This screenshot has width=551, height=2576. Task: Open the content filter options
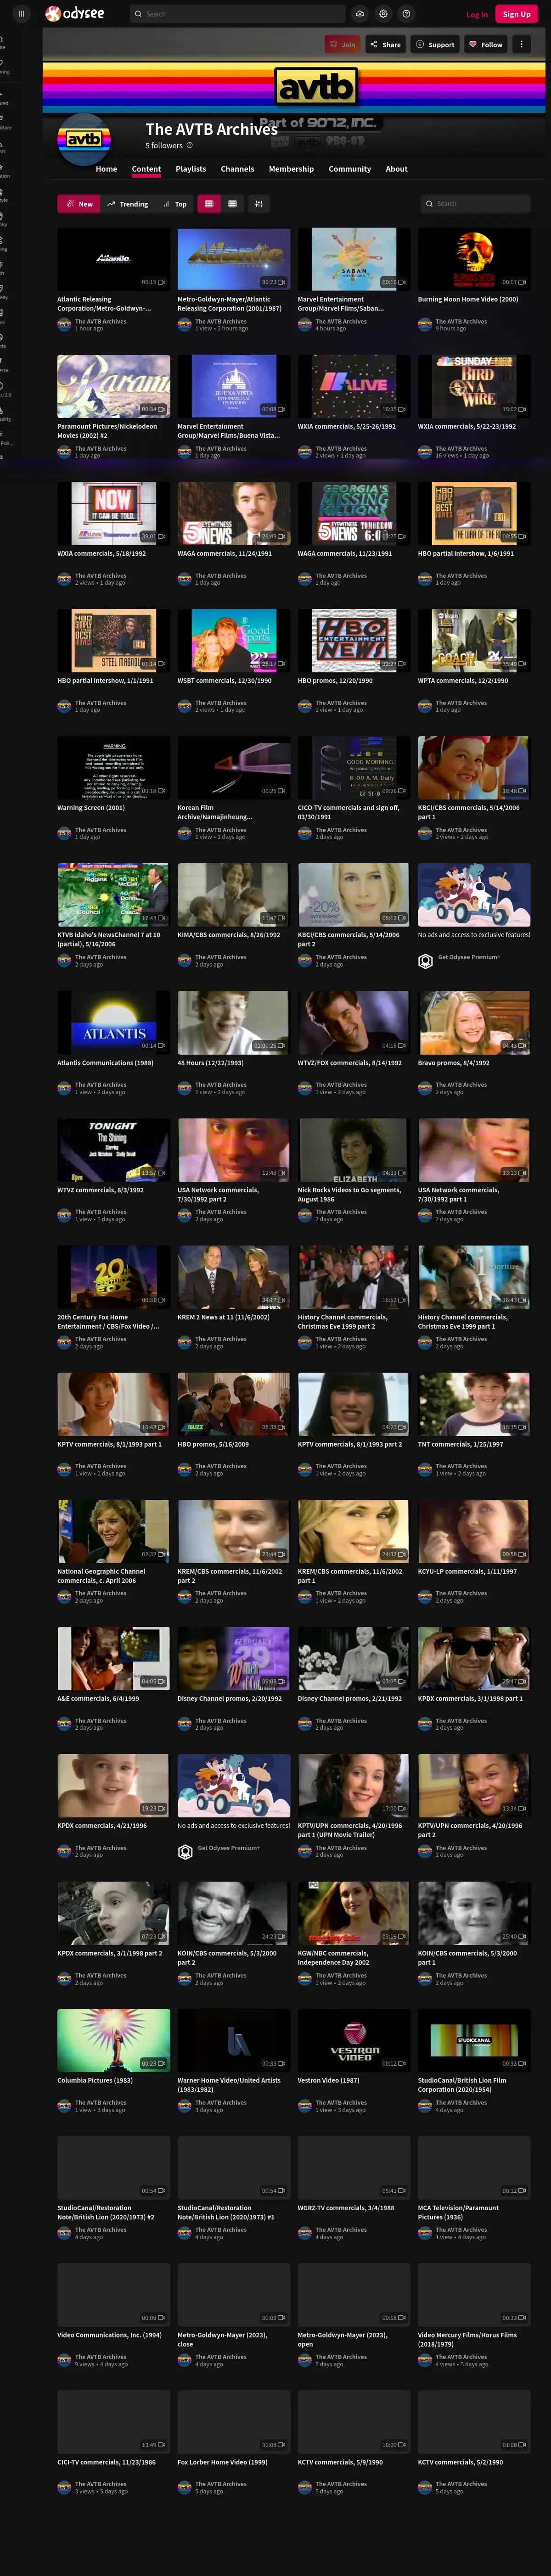(x=259, y=204)
